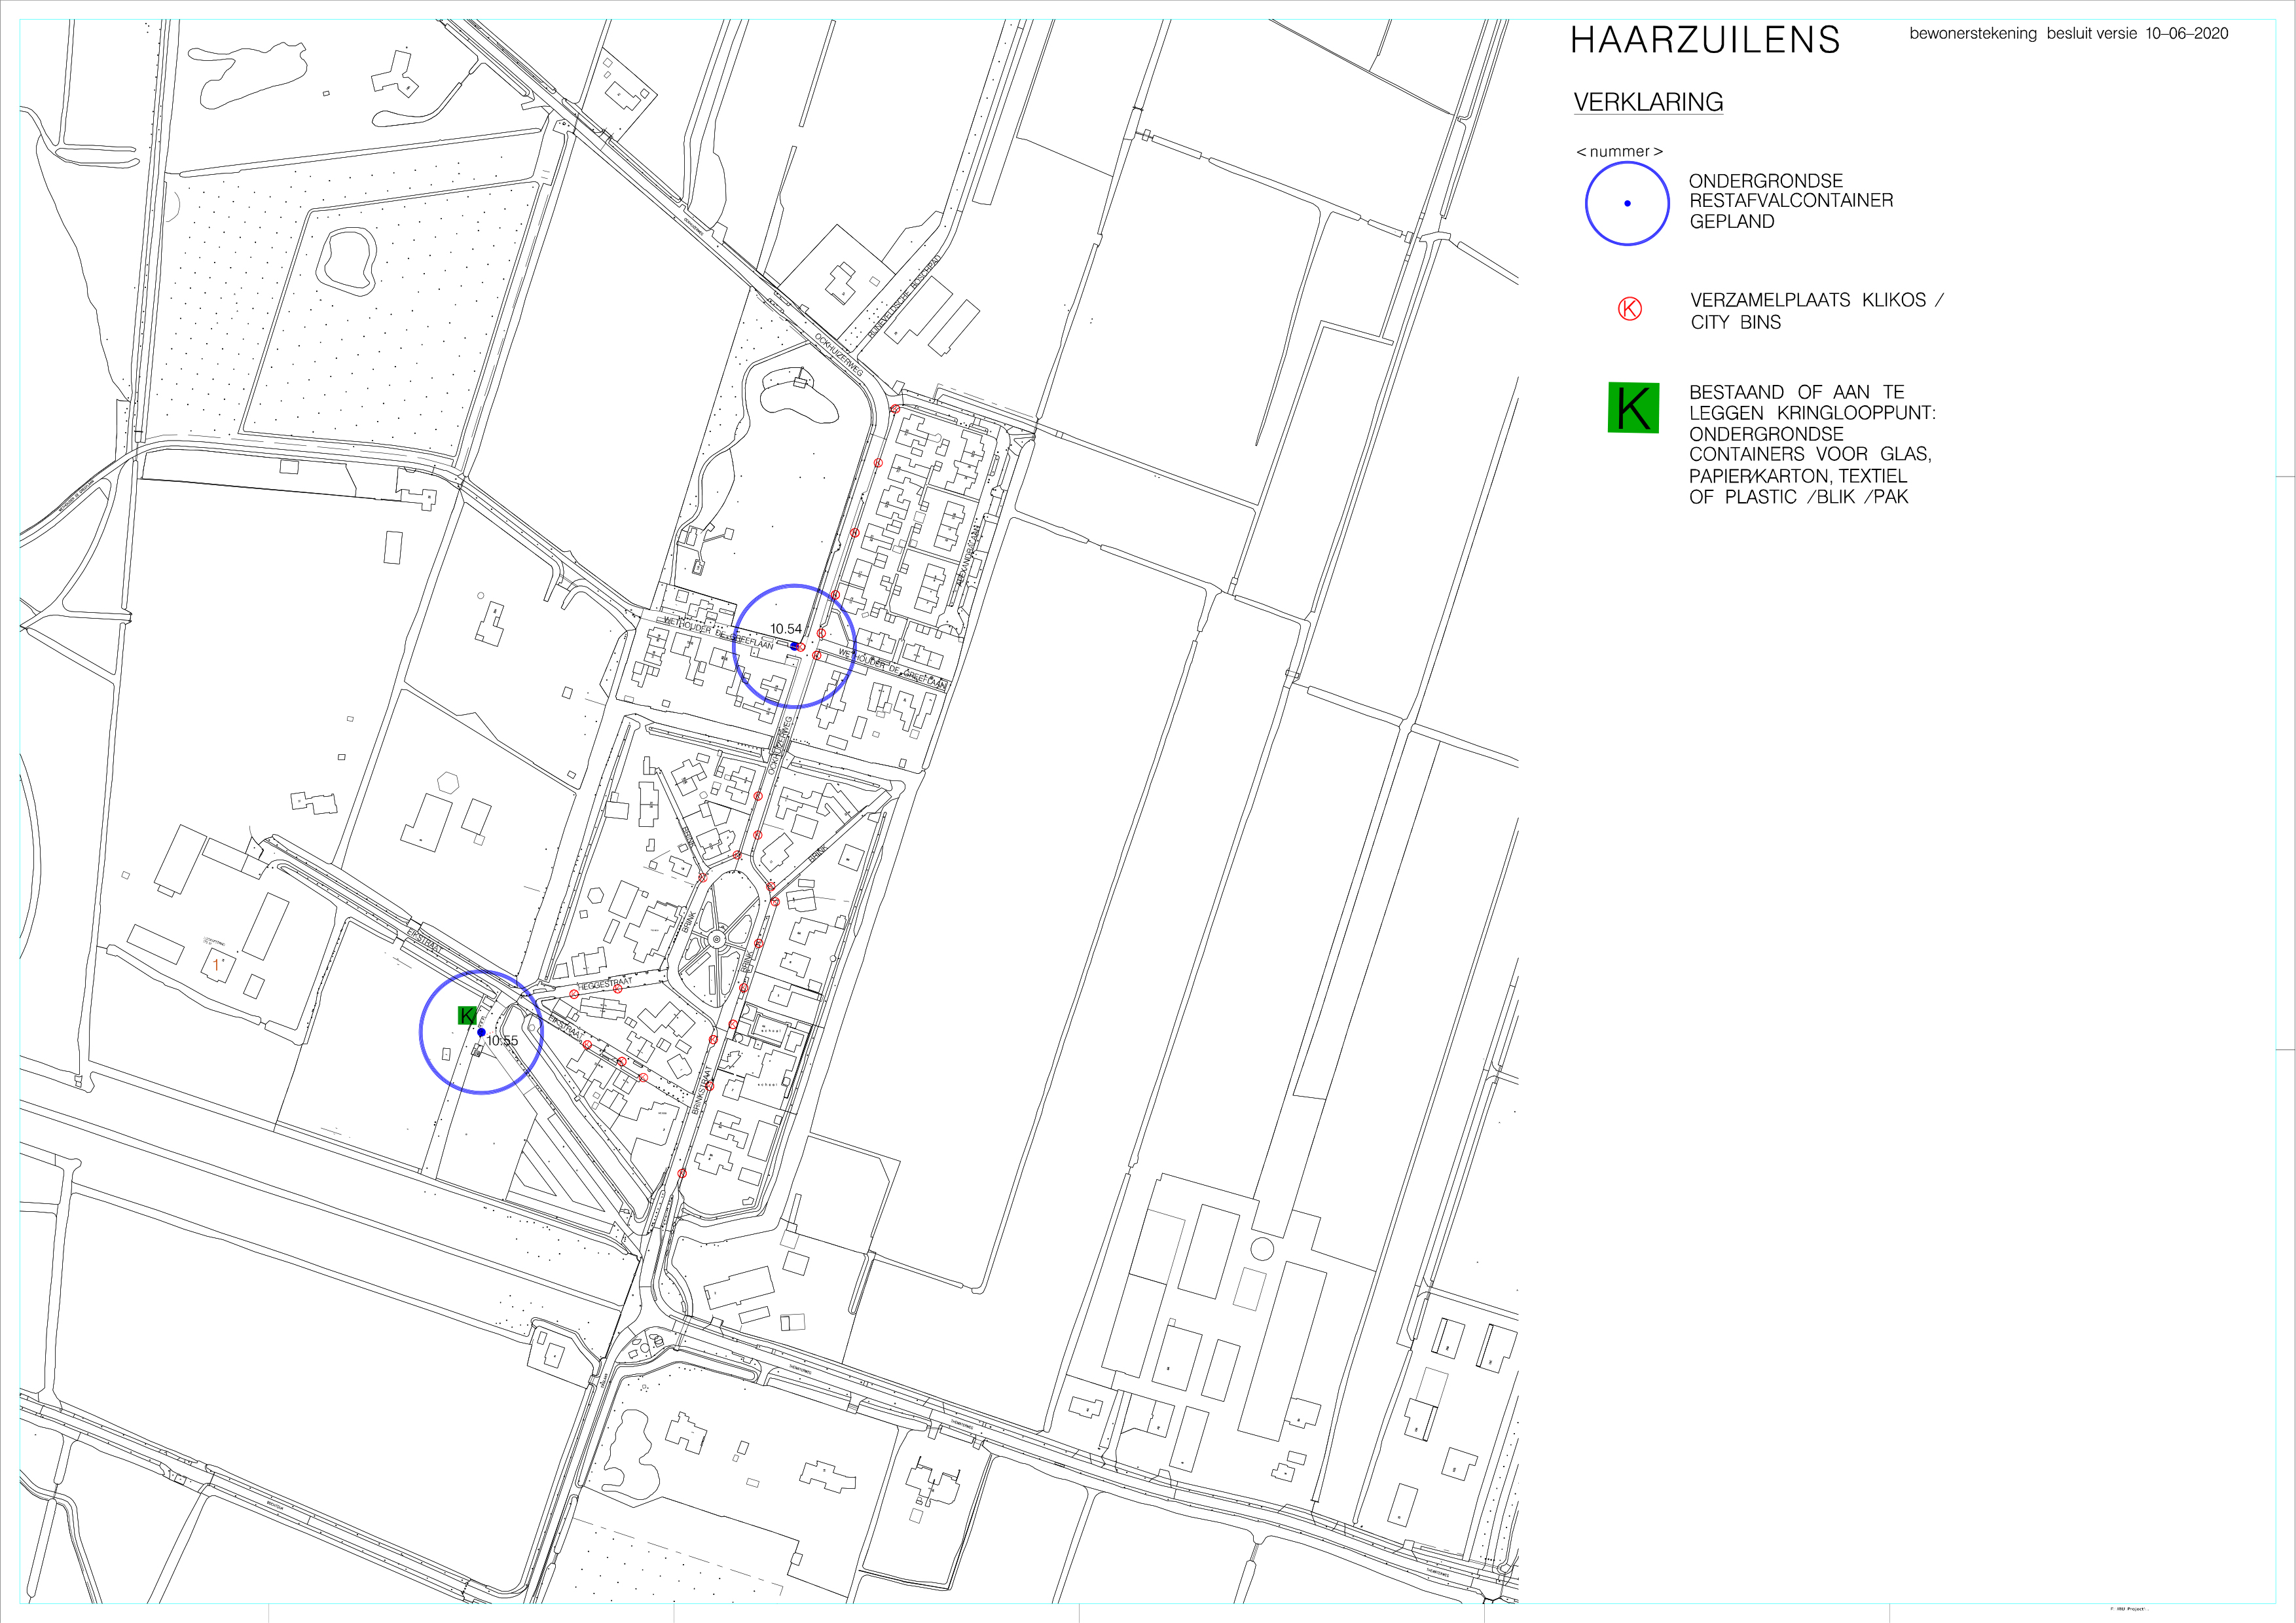Click the small green K marker on the map
The height and width of the screenshot is (1623, 2296).
[x=467, y=1016]
